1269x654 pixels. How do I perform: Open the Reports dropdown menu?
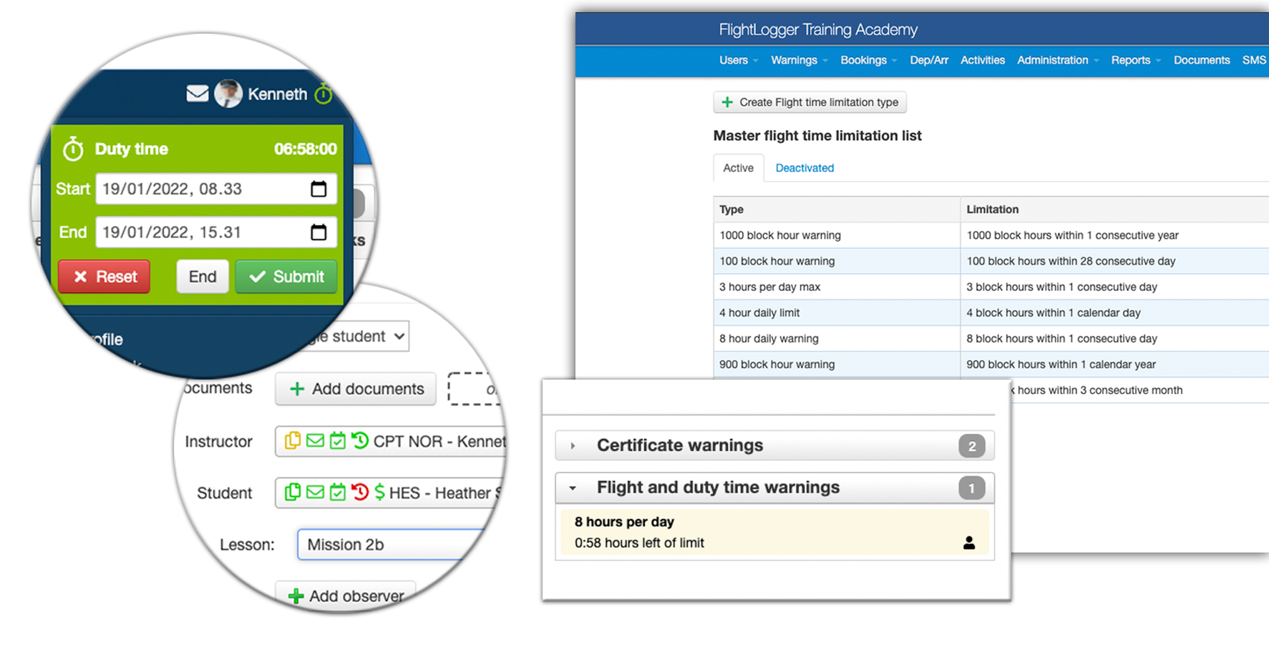click(1136, 60)
